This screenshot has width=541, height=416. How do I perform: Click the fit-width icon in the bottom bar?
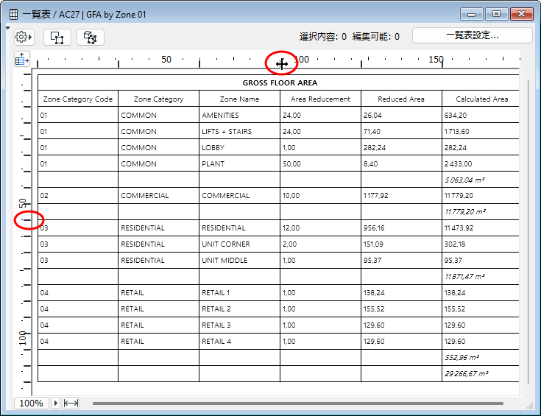pos(71,403)
